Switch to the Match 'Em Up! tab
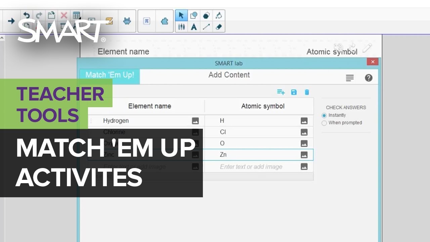 pyautogui.click(x=110, y=75)
